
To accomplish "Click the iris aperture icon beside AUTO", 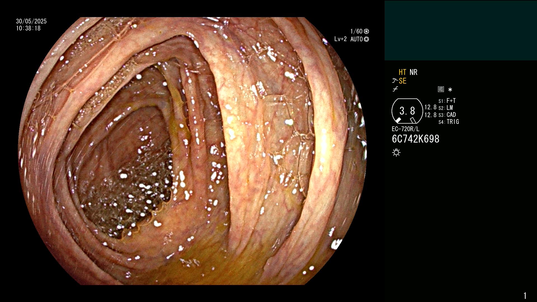I will tap(366, 39).
